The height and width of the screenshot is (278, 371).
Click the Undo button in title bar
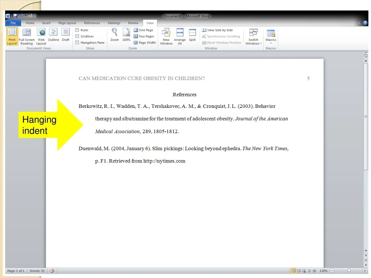pos(21,16)
